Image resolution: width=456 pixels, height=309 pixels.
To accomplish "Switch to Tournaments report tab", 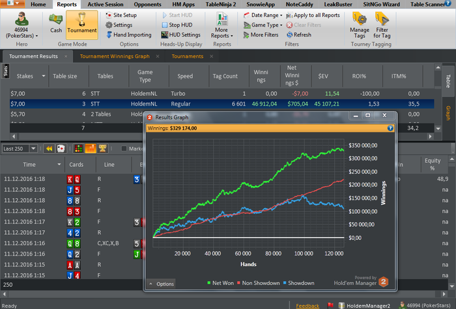I will [x=188, y=56].
